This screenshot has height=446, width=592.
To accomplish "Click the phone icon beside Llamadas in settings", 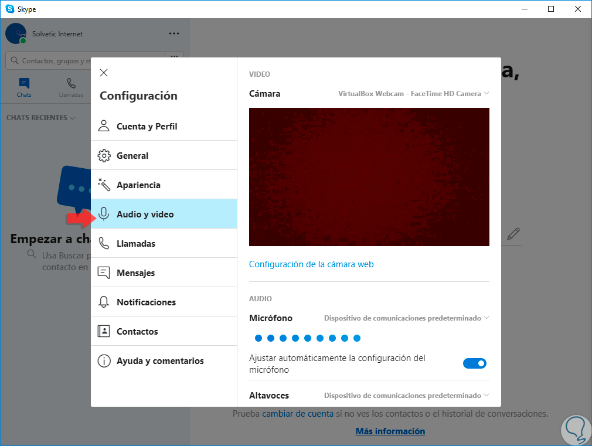I will [104, 243].
